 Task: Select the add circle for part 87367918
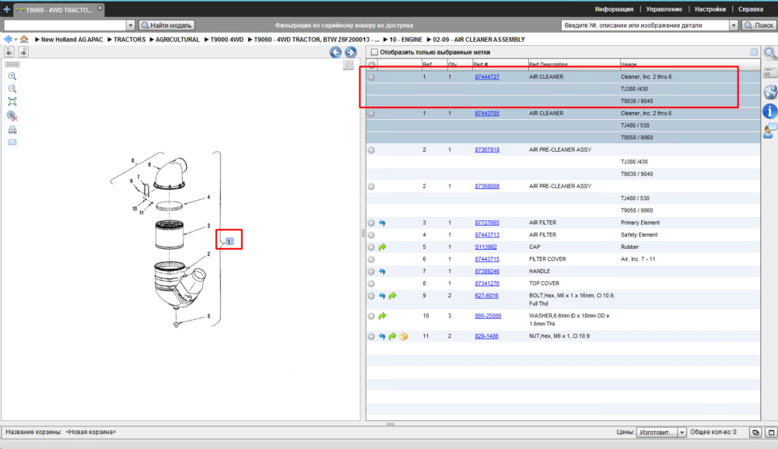(x=371, y=150)
